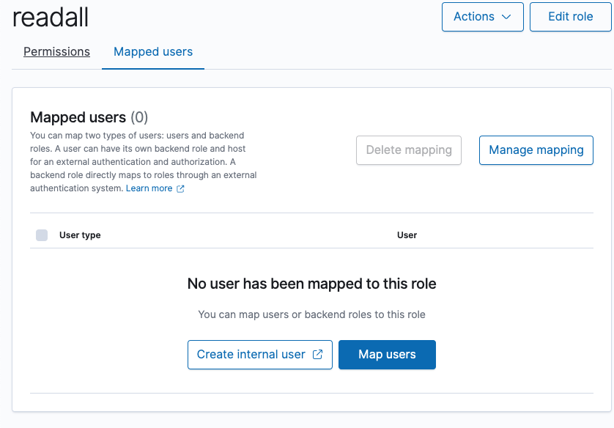Viewport: 614px width, 428px height.
Task: Switch to the Permissions tab
Action: point(56,52)
